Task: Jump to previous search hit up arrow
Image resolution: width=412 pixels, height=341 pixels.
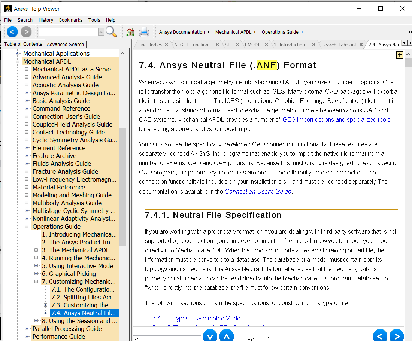Action: 226,336
